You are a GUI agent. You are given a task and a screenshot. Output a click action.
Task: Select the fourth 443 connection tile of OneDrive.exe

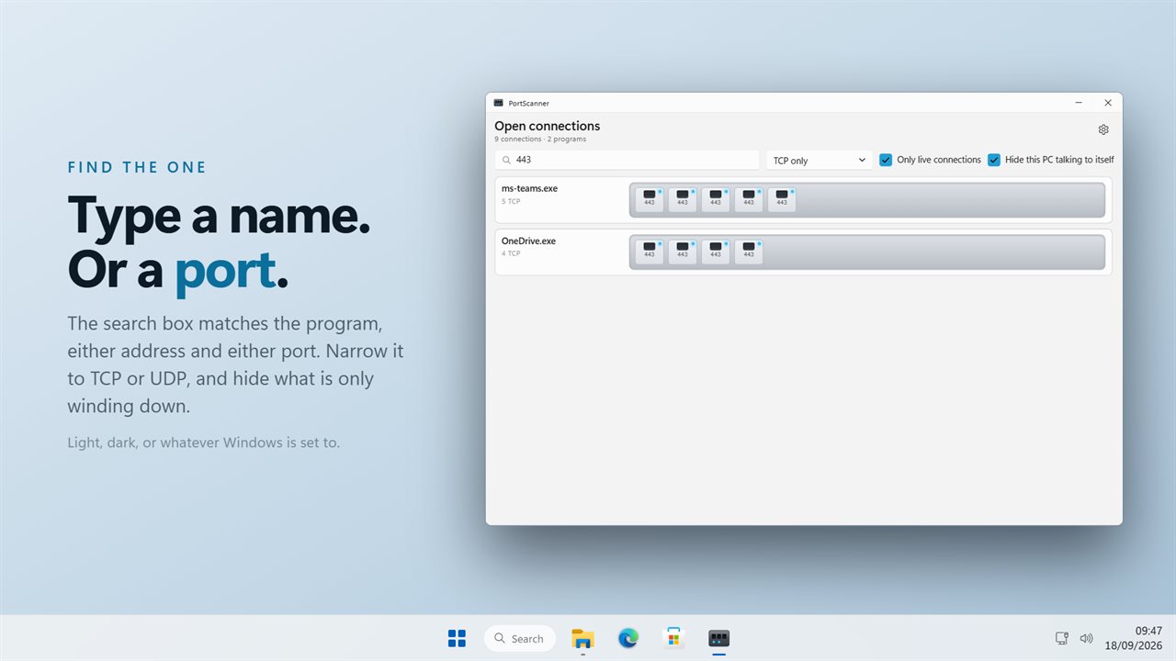(749, 252)
